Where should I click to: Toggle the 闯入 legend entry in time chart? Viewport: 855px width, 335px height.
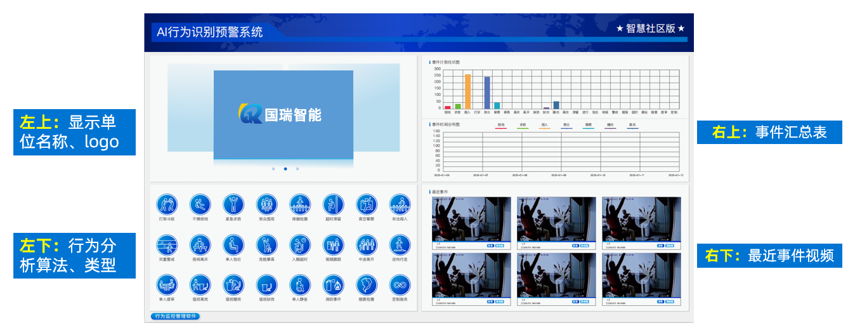(545, 126)
